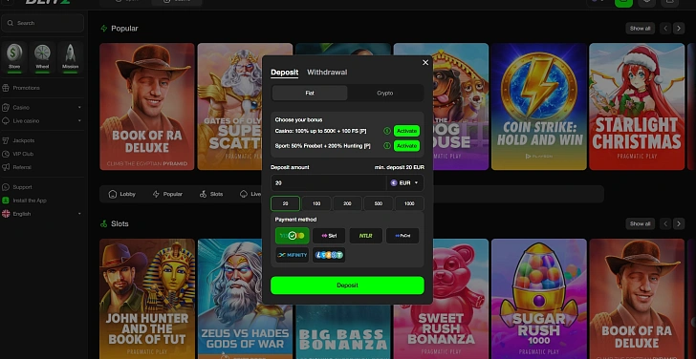This screenshot has height=359, width=696.
Task: Select the 1000 preset deposit amount
Action: 409,204
